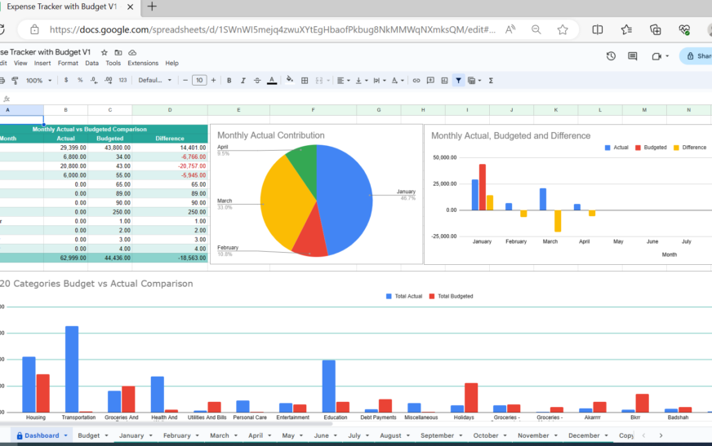Image resolution: width=712 pixels, height=446 pixels.
Task: Star the spreadsheet document
Action: 105,53
